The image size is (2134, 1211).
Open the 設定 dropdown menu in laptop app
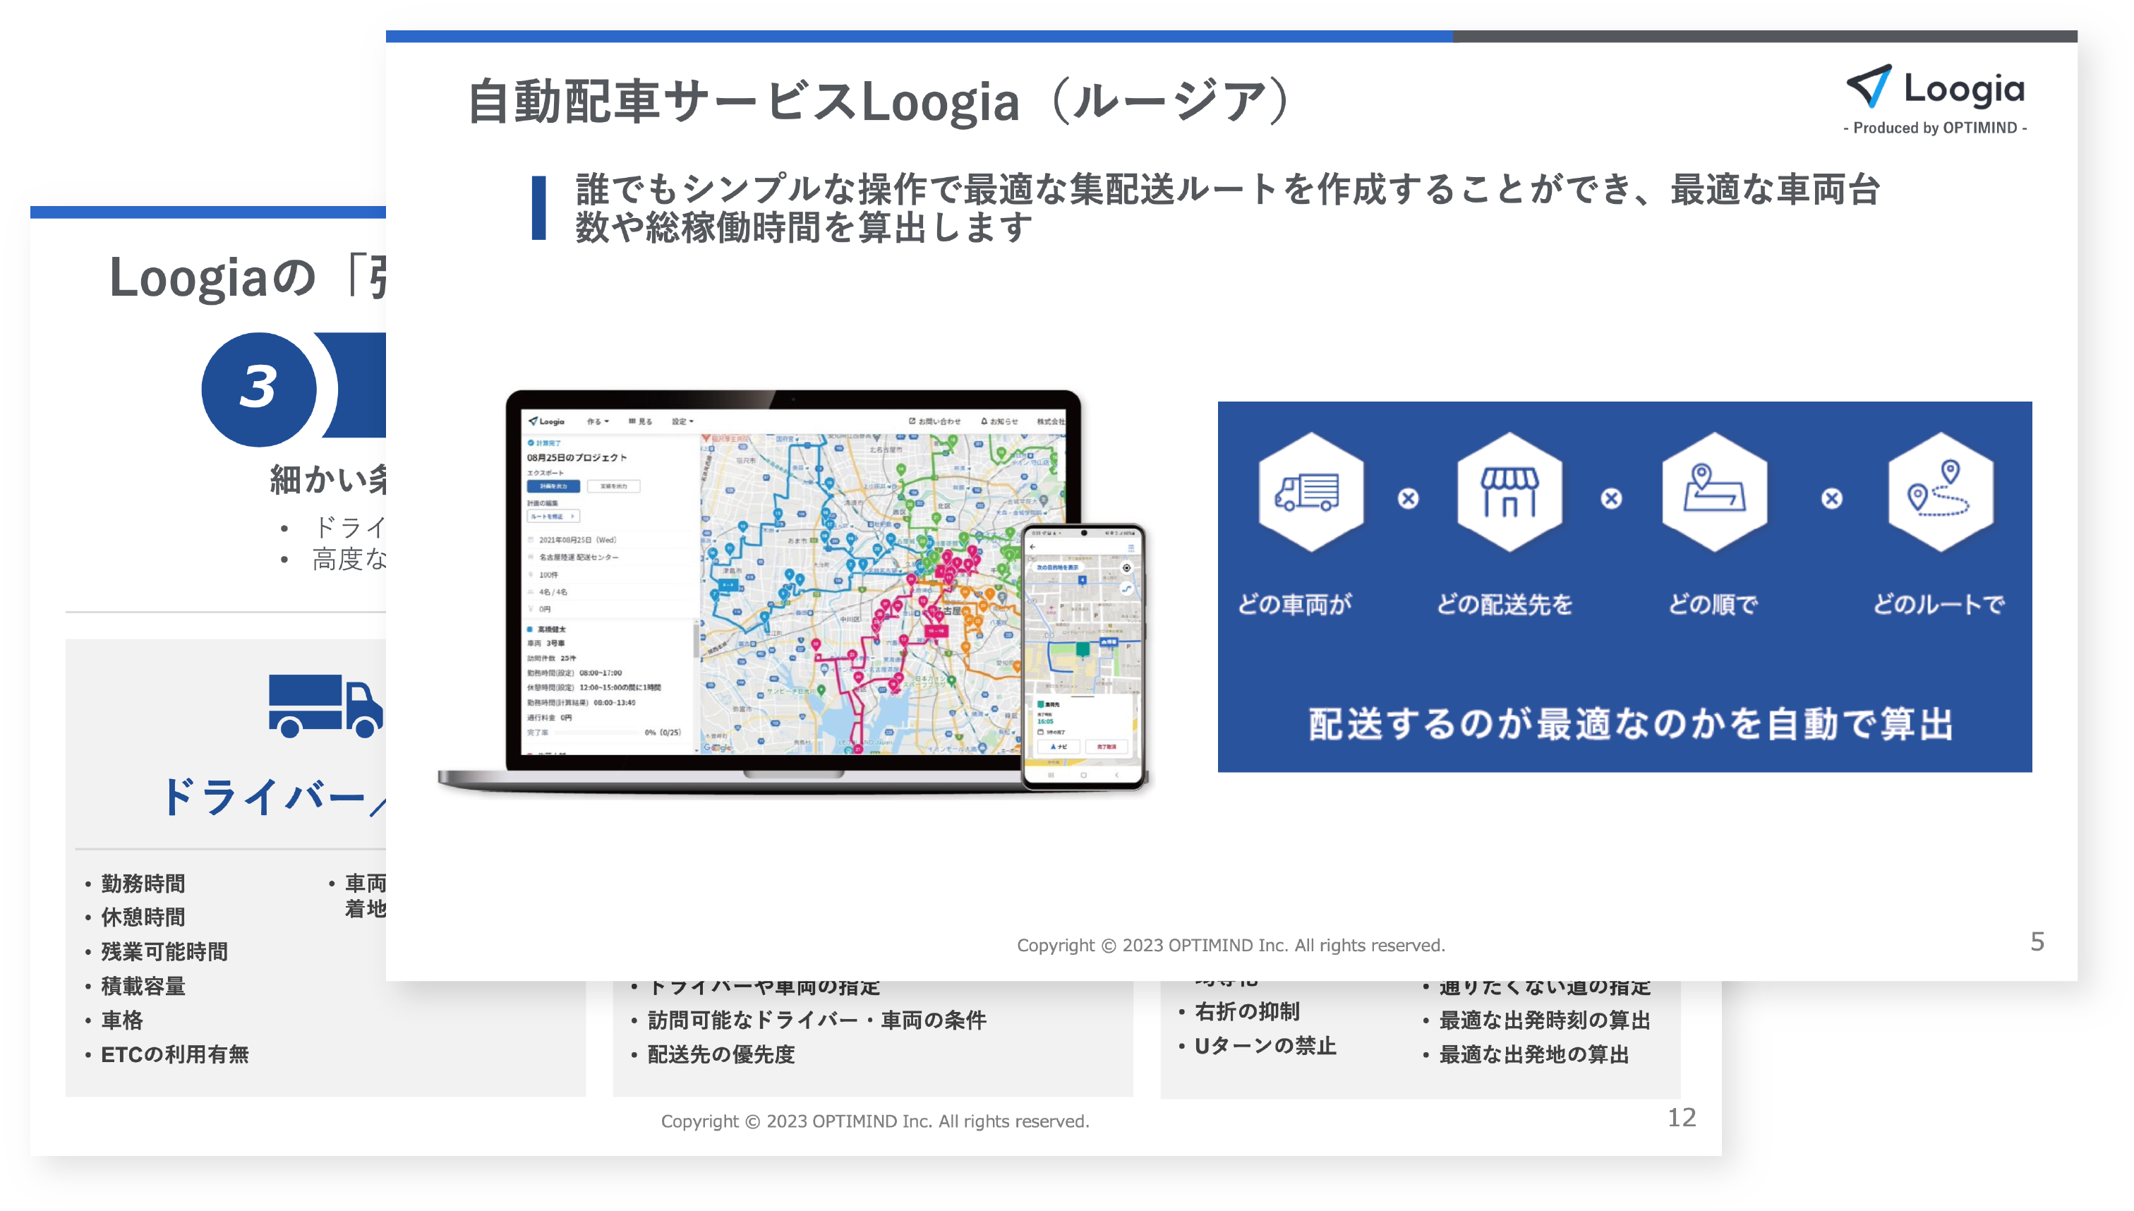coord(682,422)
